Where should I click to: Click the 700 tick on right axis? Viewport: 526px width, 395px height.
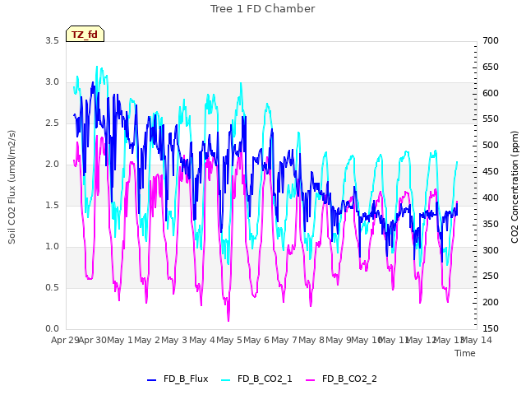[491, 40]
